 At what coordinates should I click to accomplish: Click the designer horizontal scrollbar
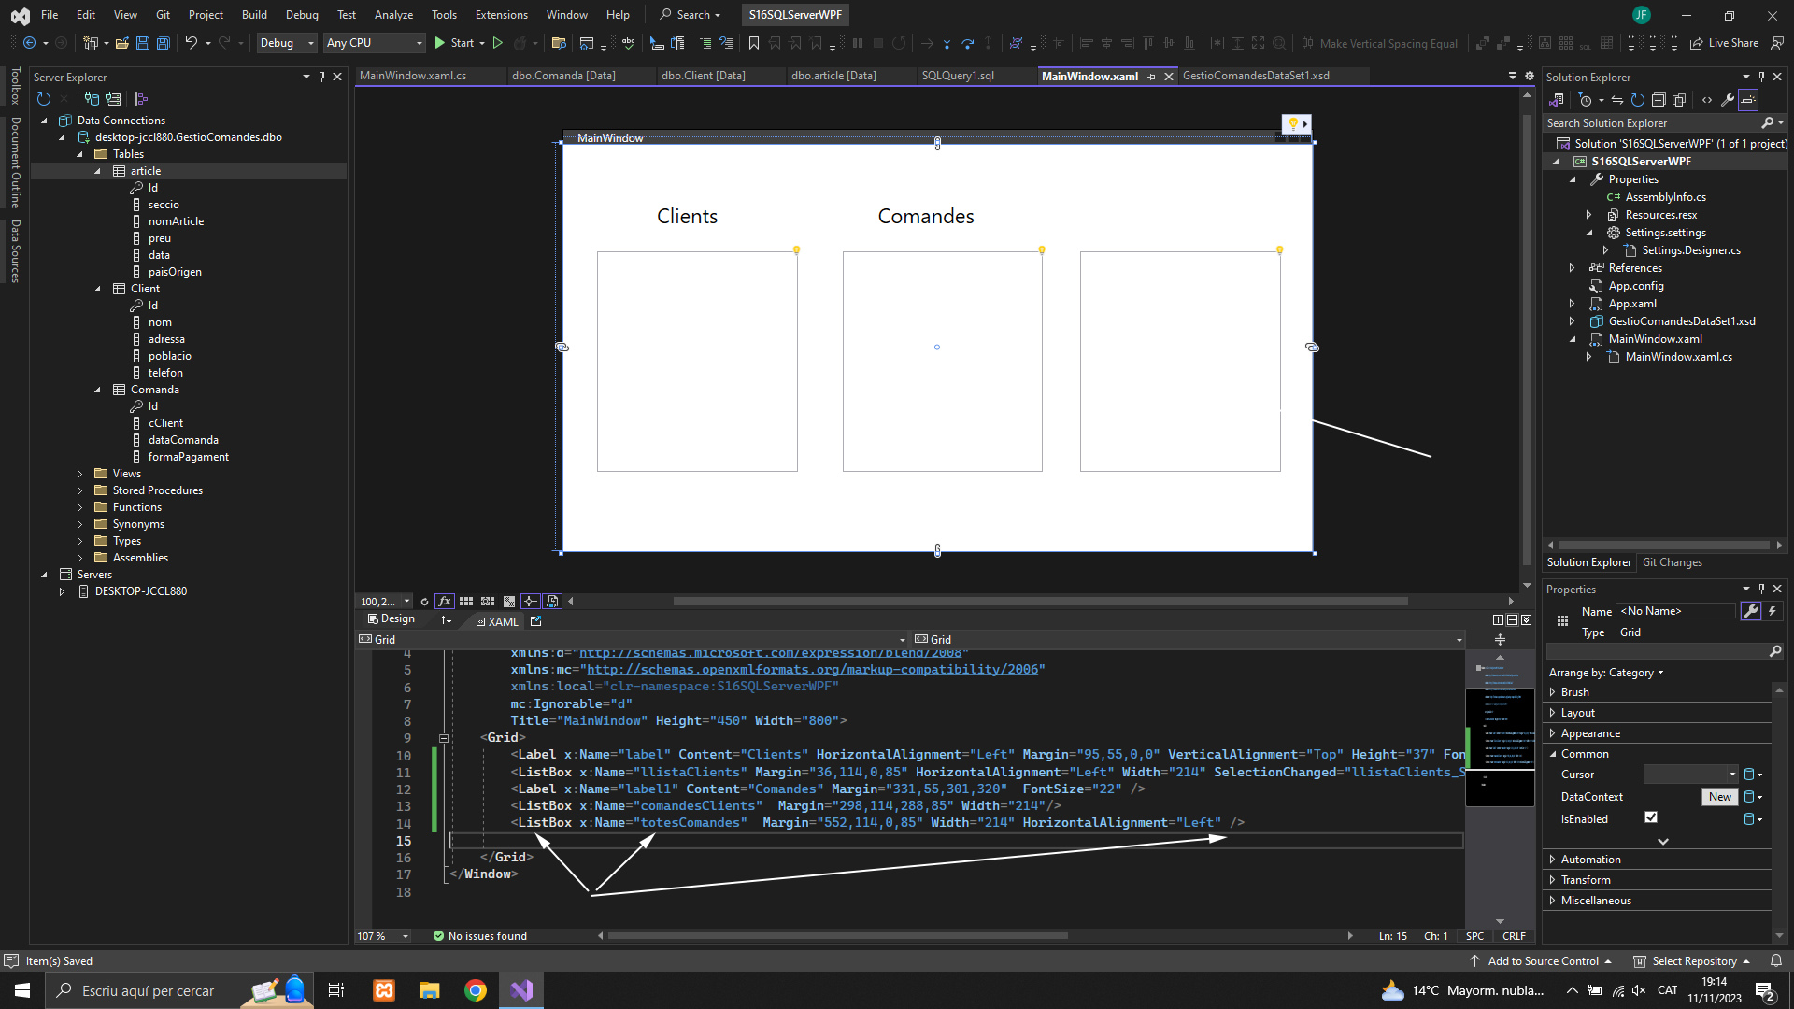[1039, 602]
